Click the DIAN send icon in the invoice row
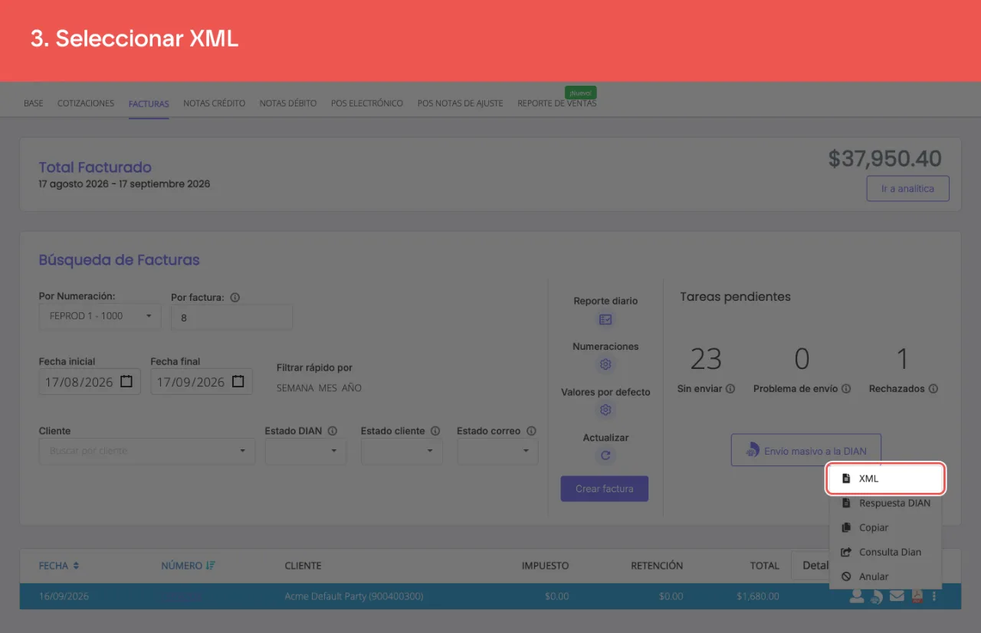The width and height of the screenshot is (981, 633). point(877,596)
